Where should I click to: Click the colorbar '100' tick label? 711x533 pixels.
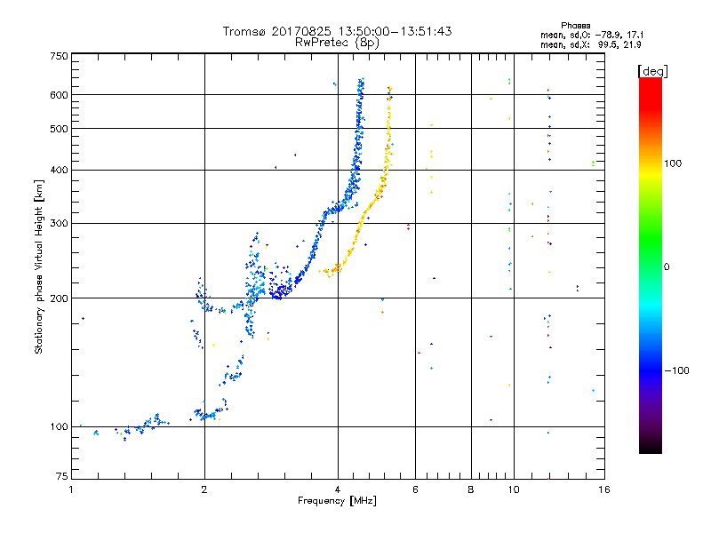click(673, 163)
